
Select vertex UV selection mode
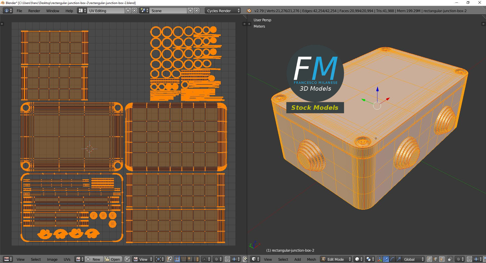(x=177, y=259)
